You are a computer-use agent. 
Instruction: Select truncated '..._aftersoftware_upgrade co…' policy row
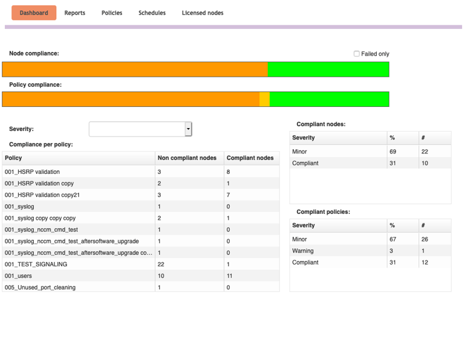pyautogui.click(x=141, y=252)
